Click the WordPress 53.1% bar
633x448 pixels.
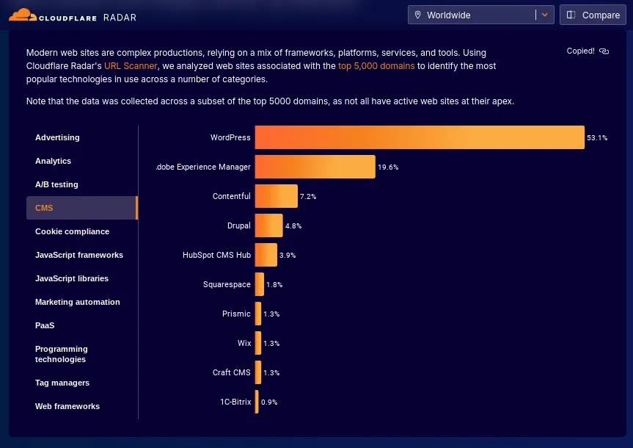pos(420,137)
